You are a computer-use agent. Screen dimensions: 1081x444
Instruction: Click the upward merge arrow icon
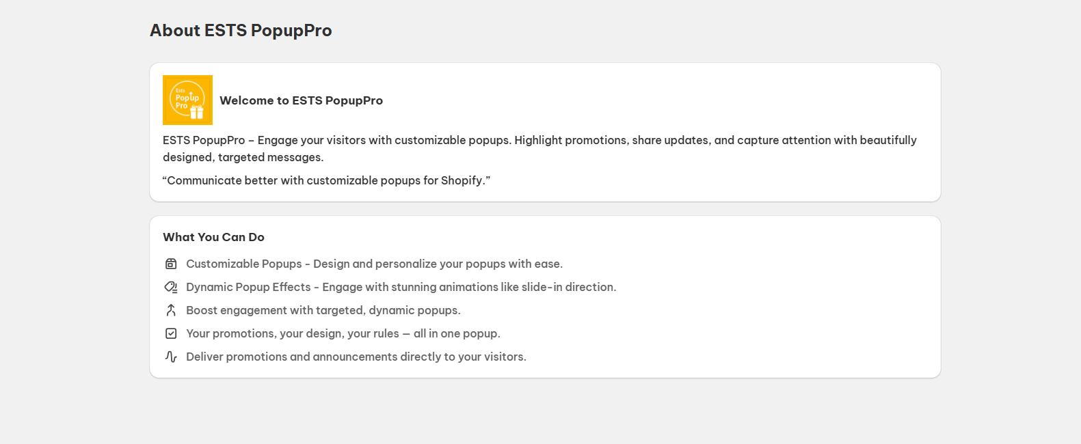point(171,310)
